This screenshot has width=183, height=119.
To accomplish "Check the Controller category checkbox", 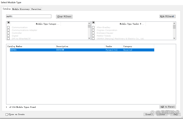I will click(x=8, y=33).
